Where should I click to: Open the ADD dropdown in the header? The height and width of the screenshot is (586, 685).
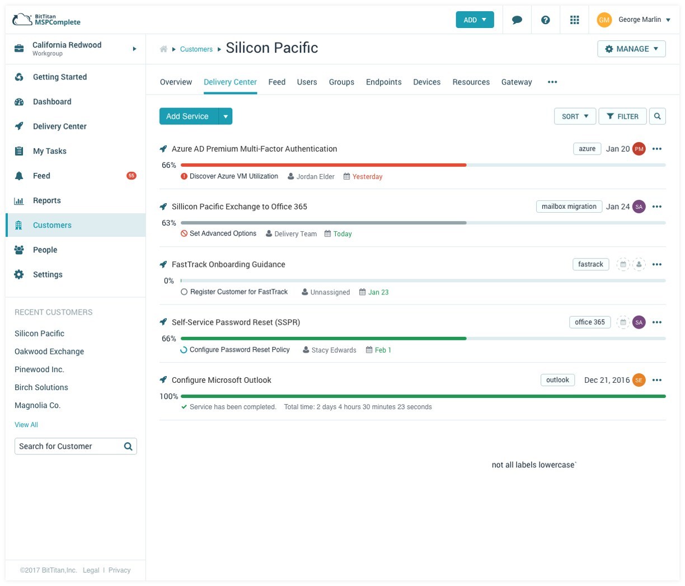[474, 19]
